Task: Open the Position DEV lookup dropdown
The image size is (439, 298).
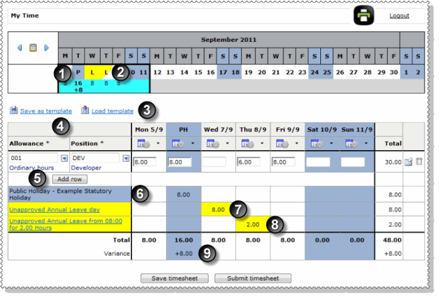Action: 126,158
